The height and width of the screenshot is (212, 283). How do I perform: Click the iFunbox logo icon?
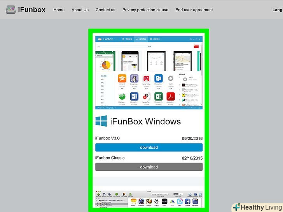point(10,10)
